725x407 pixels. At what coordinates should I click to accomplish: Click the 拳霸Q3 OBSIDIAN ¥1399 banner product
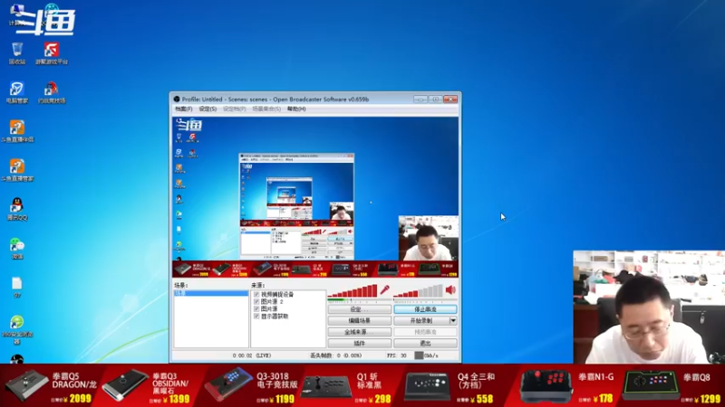pos(146,386)
